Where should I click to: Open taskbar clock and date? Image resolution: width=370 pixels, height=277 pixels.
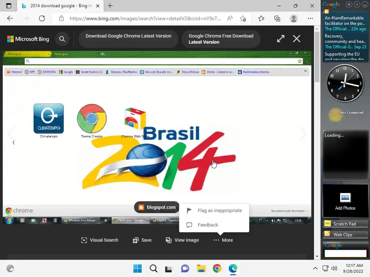(353, 268)
